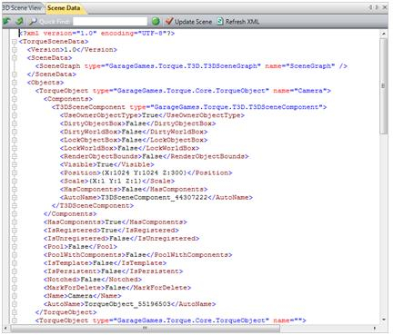Click the PoolWithComponents False line
Screen dimensions: 393x335
point(138,254)
